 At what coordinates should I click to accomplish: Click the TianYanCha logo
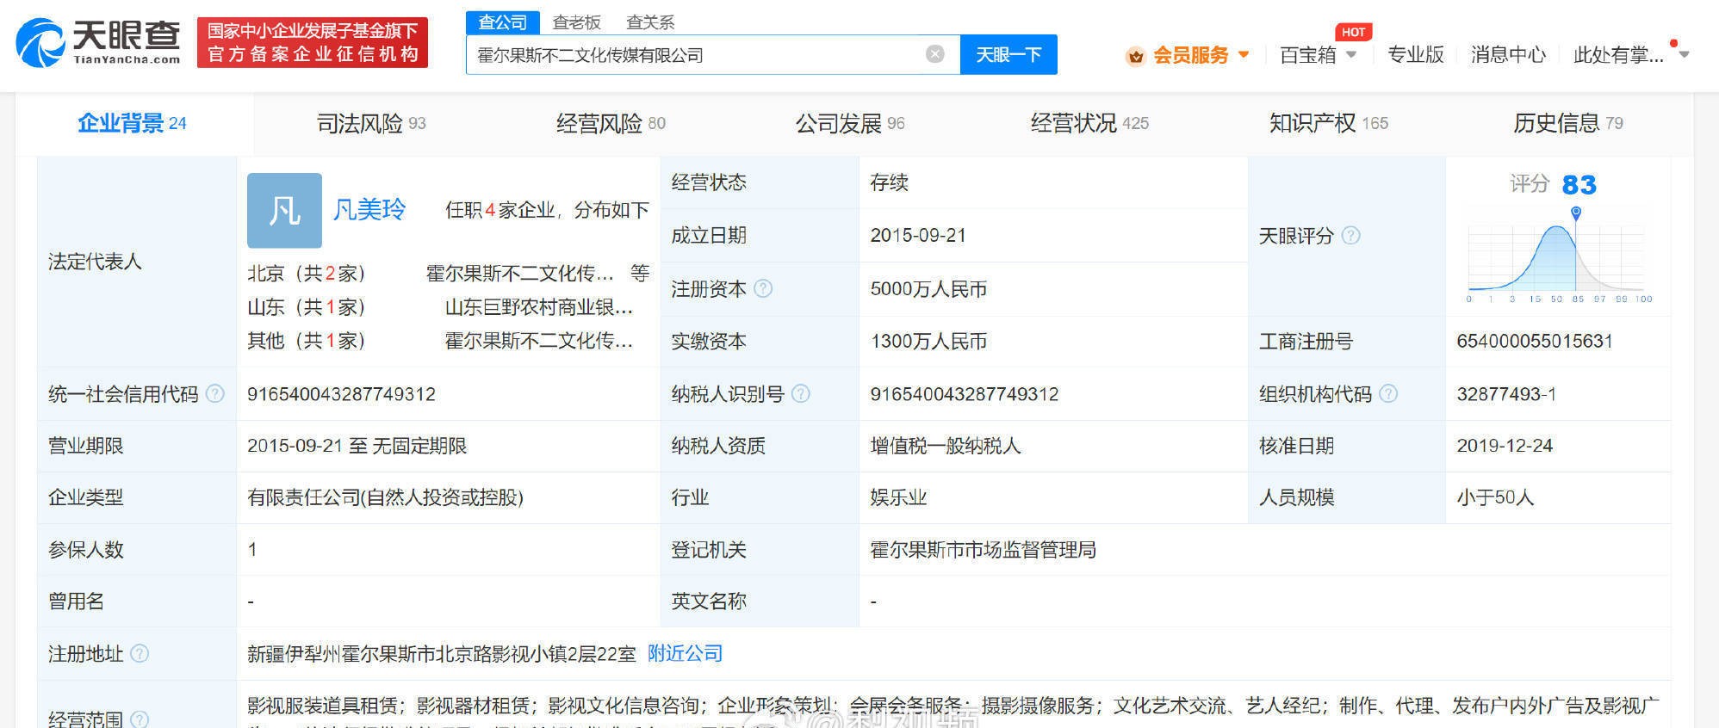click(x=98, y=42)
